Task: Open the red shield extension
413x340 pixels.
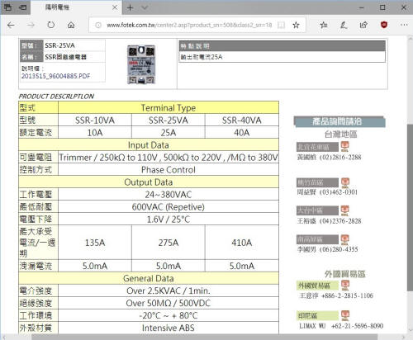Action: click(384, 25)
